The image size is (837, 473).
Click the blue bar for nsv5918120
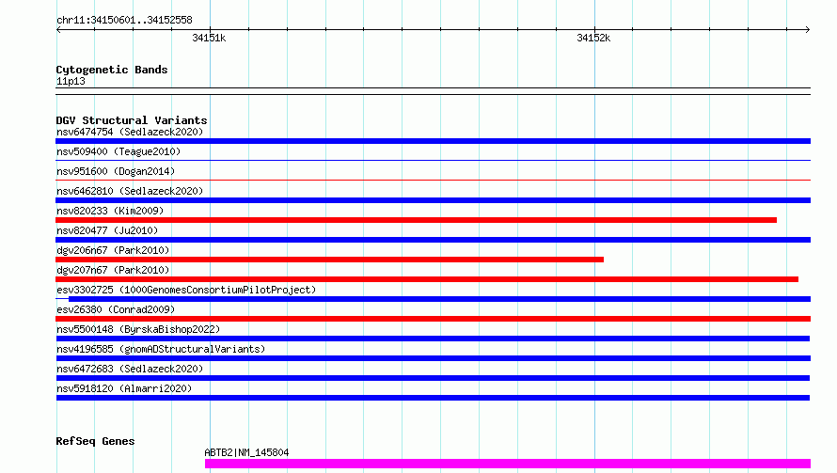[433, 398]
